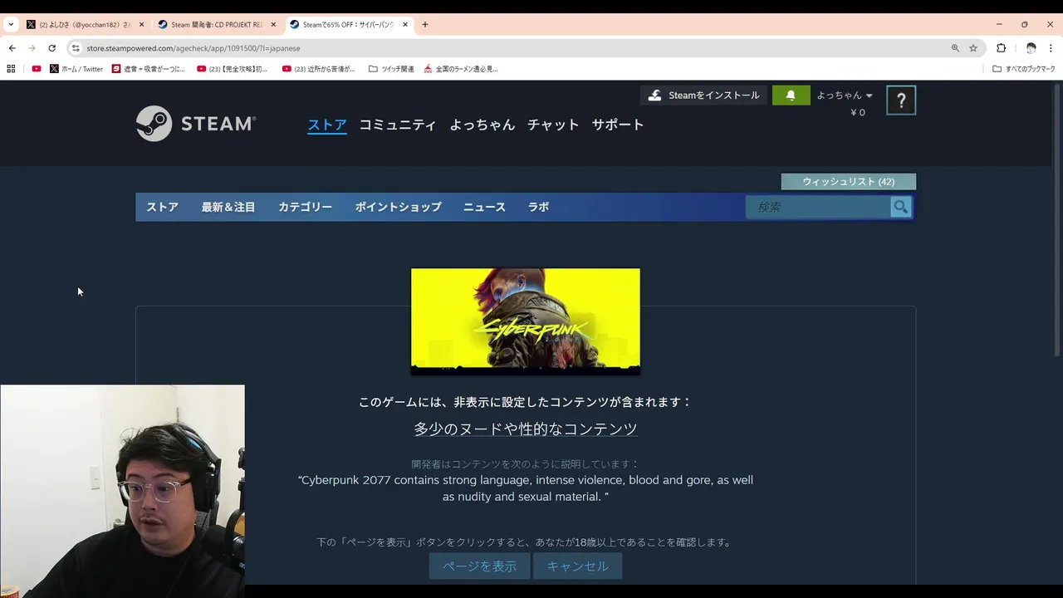Expand the よっちゃん account dropdown
The image size is (1063, 598).
[x=845, y=96]
